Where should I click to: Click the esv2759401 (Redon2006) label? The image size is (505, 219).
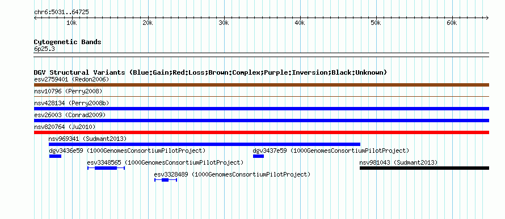coord(71,79)
